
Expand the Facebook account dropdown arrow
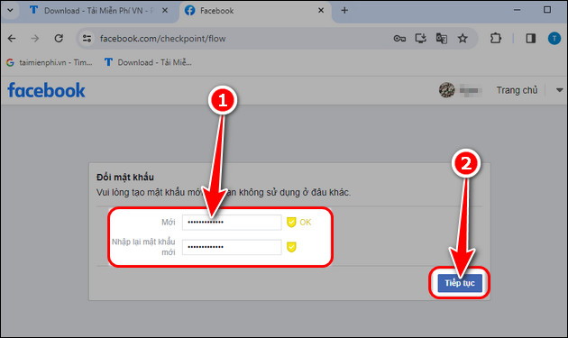pos(559,90)
